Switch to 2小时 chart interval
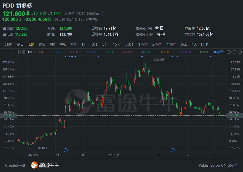This screenshot has height=172, width=243. [x=157, y=45]
